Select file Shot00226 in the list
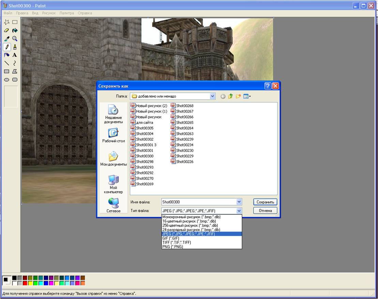 click(x=182, y=162)
